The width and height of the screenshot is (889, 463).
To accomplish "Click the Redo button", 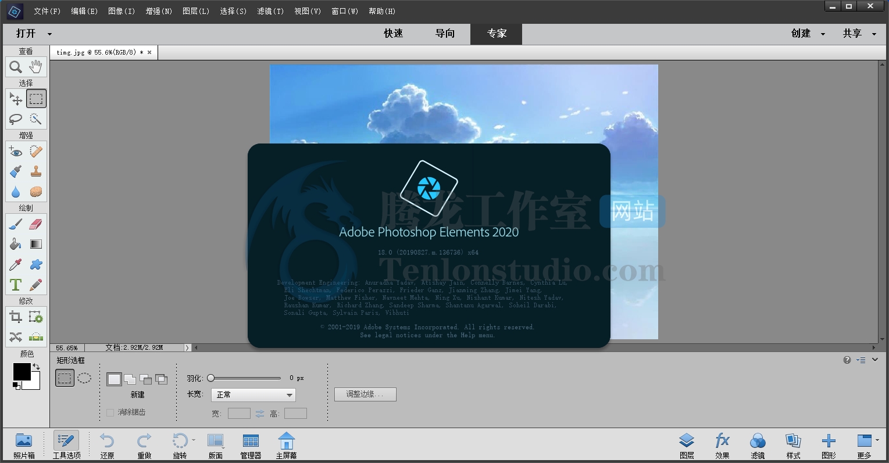I will [144, 446].
